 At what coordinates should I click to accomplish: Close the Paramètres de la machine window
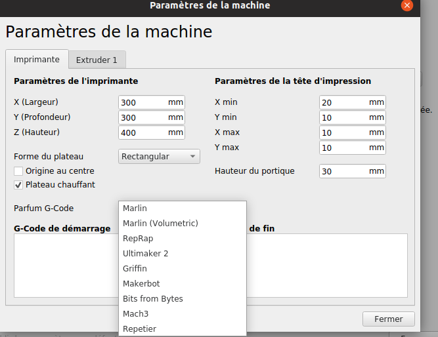[407, 5]
